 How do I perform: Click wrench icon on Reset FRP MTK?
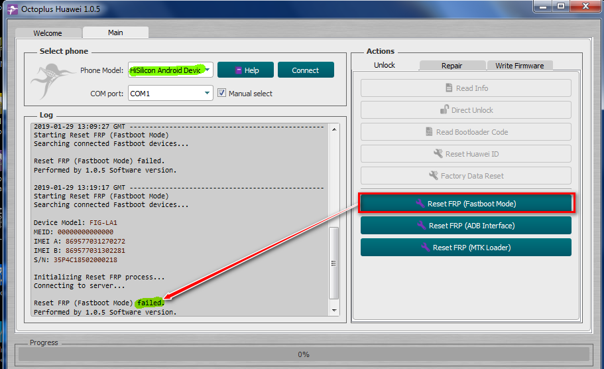(x=425, y=247)
